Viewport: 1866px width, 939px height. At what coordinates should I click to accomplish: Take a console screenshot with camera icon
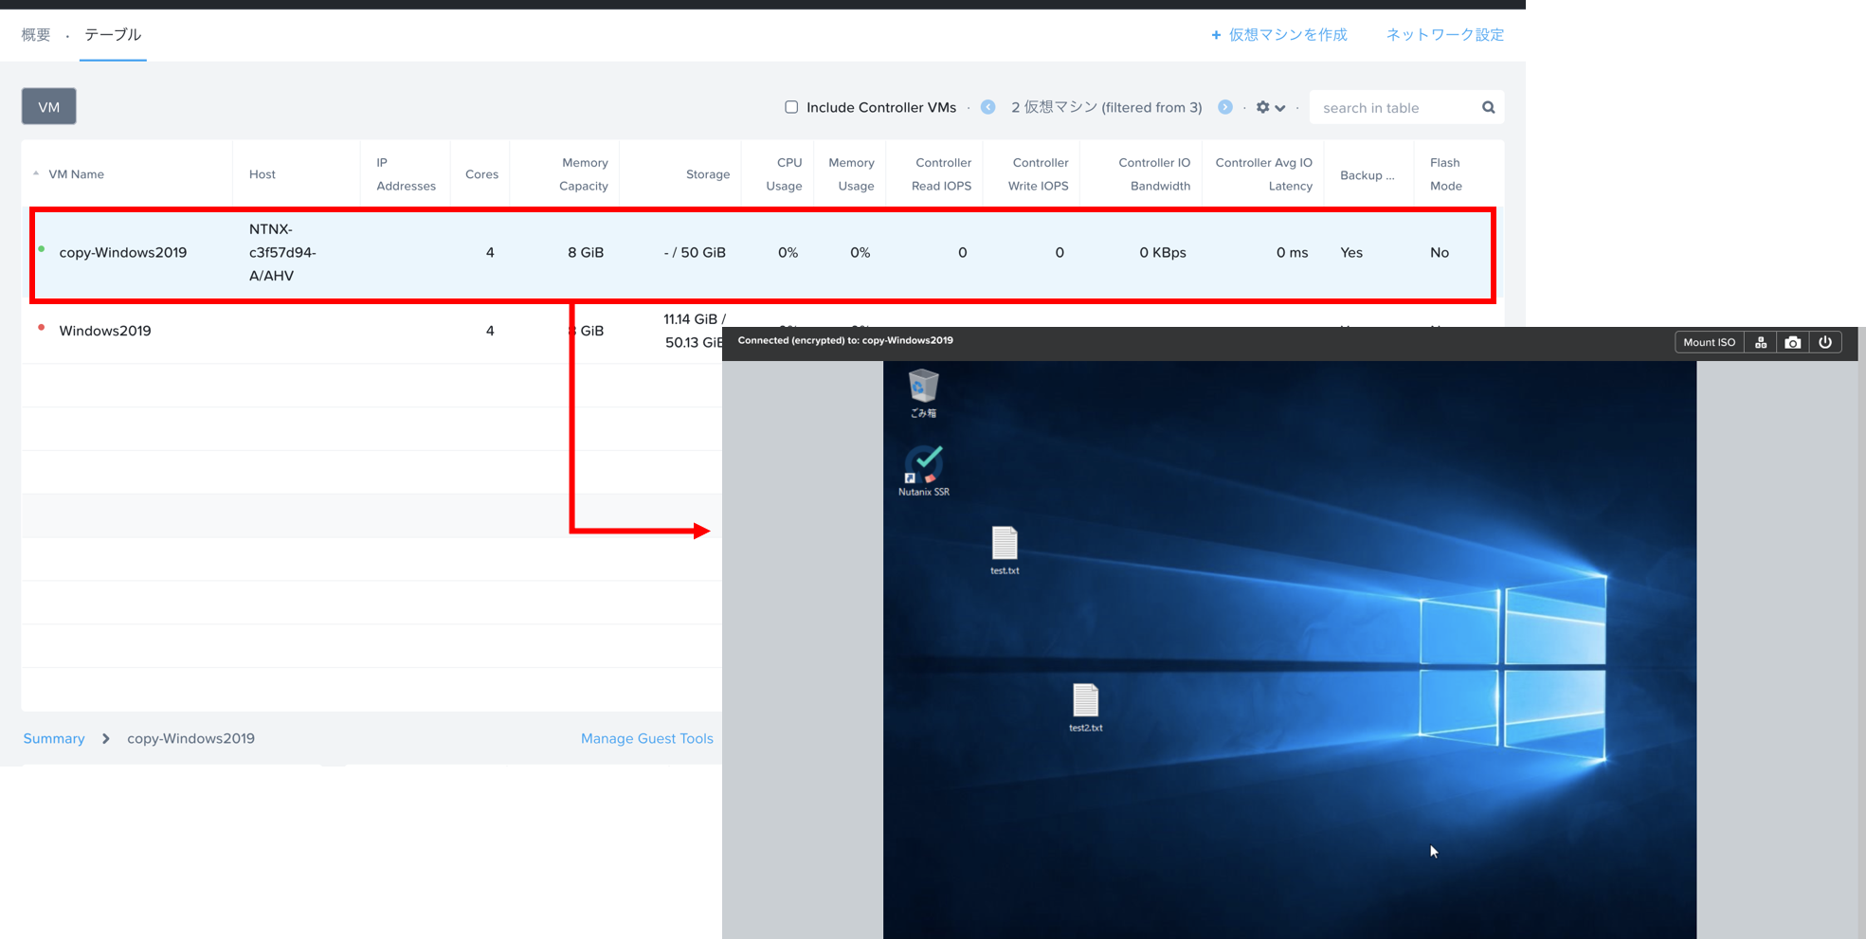click(1792, 342)
